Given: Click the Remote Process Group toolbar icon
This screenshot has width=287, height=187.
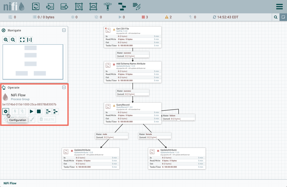Looking at the screenshot, I should coord(93,6).
